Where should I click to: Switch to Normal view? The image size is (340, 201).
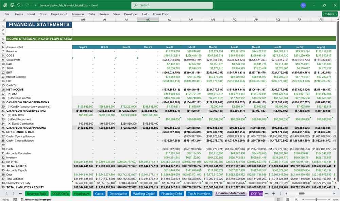[x=279, y=200]
